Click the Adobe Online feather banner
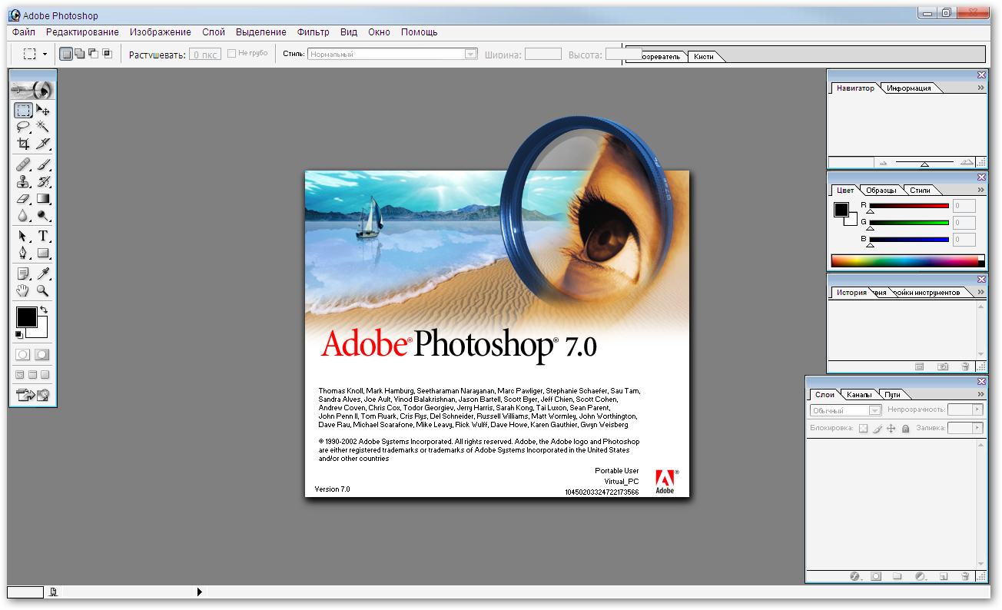The image size is (1002, 610). tap(32, 90)
